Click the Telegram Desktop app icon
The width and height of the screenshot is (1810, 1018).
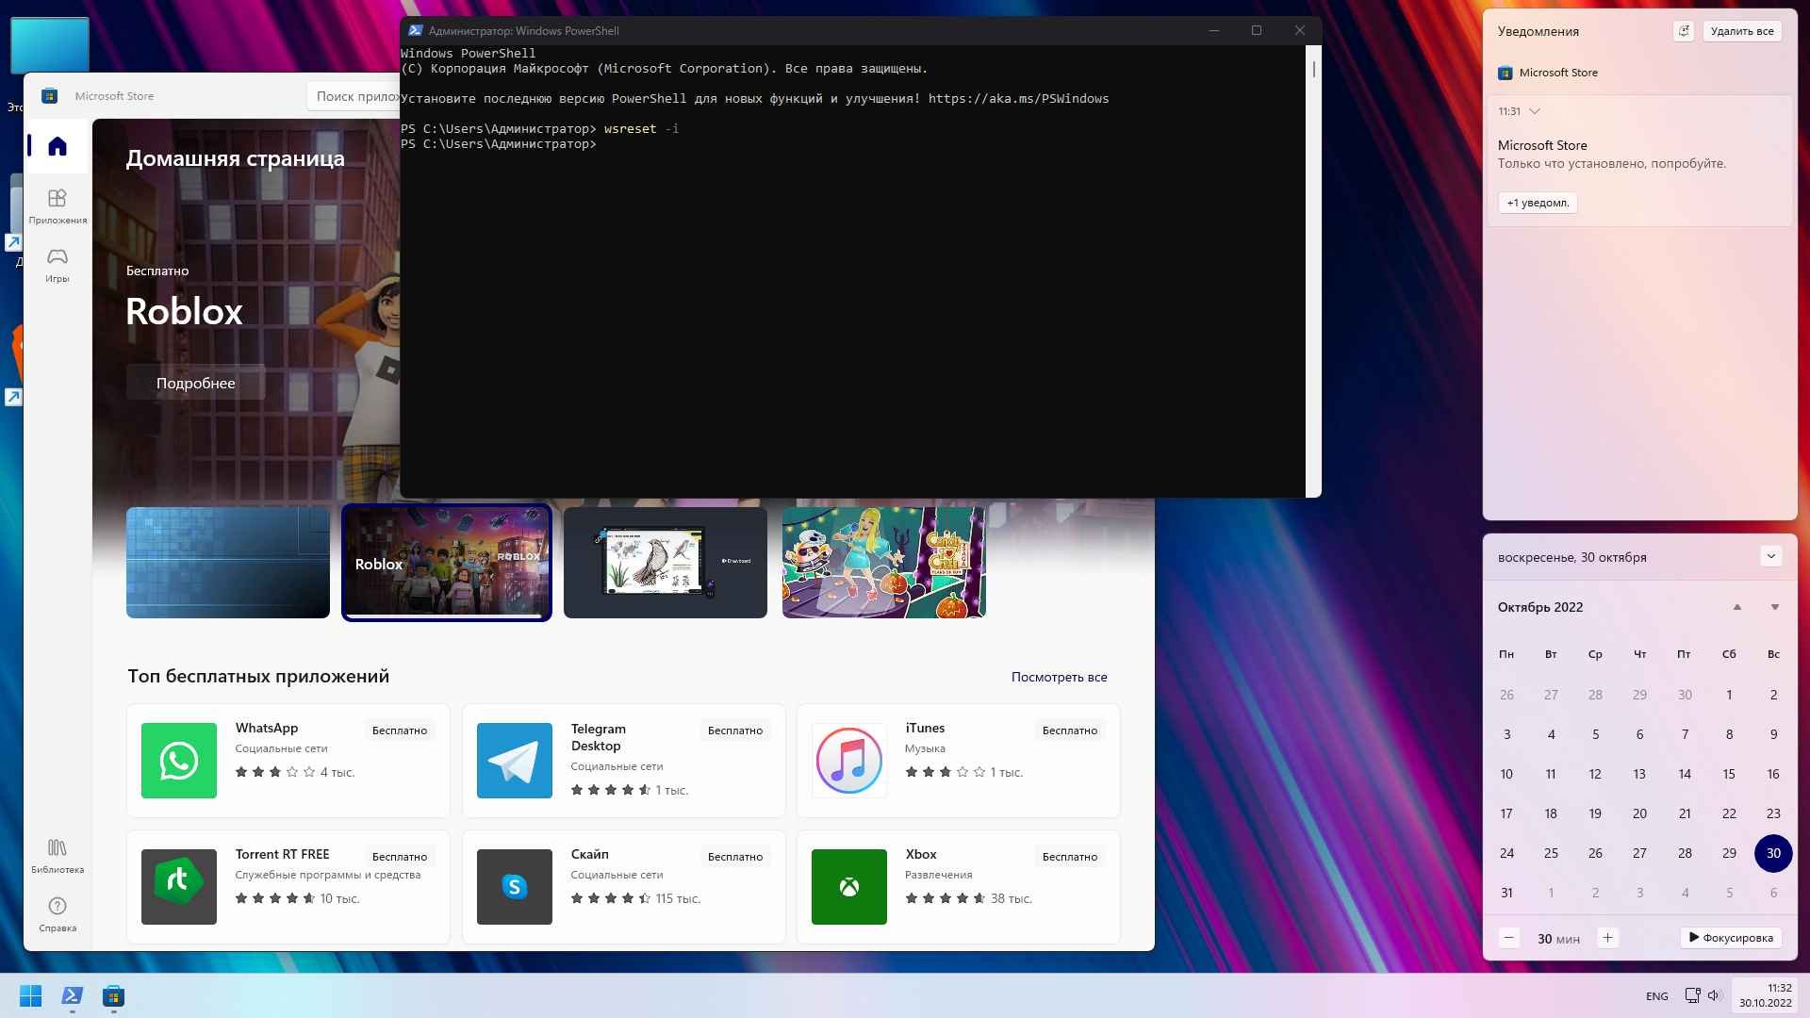click(x=515, y=761)
